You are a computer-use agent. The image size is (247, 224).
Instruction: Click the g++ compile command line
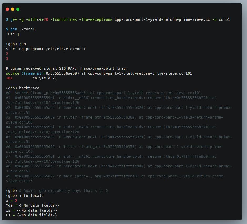click(x=118, y=19)
